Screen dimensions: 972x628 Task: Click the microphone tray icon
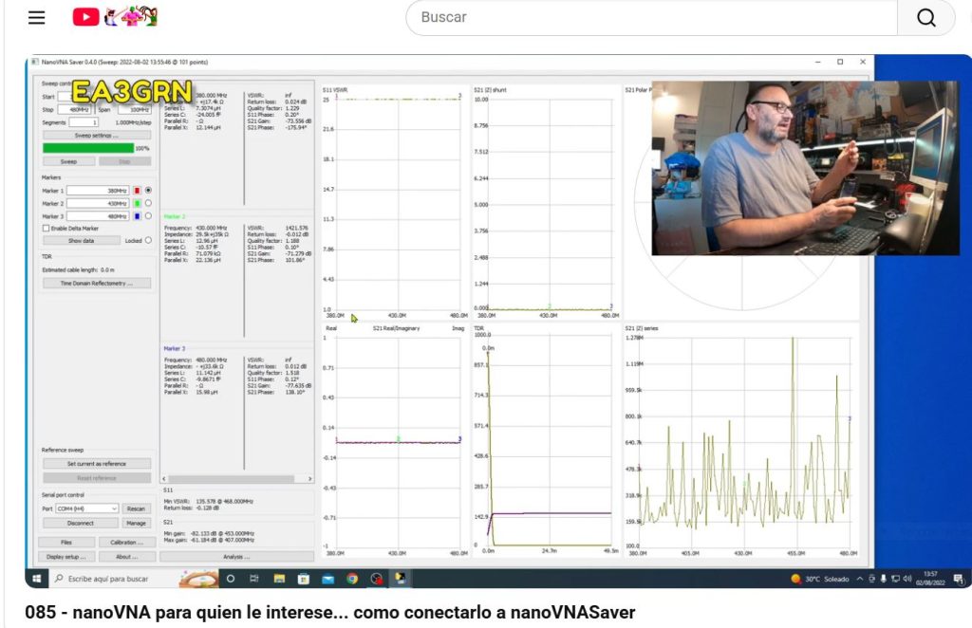coord(884,579)
